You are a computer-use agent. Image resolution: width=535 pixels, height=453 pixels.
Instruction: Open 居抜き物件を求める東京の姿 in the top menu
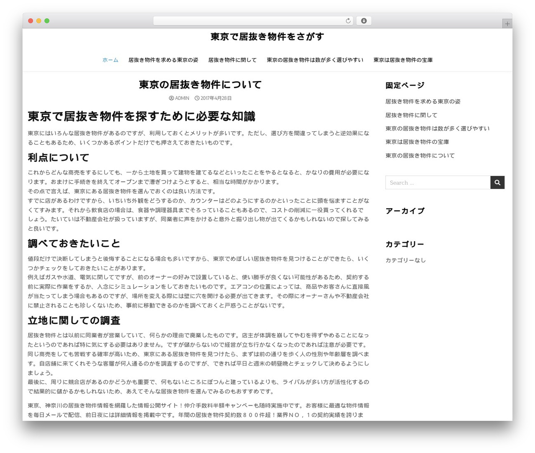point(163,60)
